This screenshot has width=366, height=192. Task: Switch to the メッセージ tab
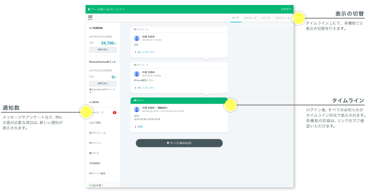[x=250, y=18]
